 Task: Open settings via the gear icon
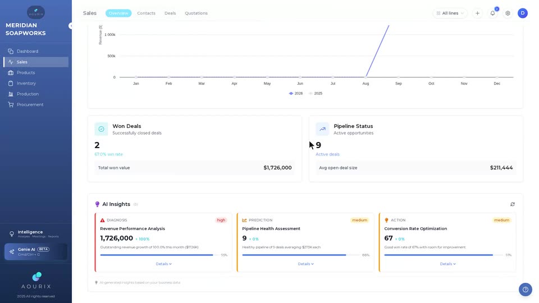click(508, 13)
